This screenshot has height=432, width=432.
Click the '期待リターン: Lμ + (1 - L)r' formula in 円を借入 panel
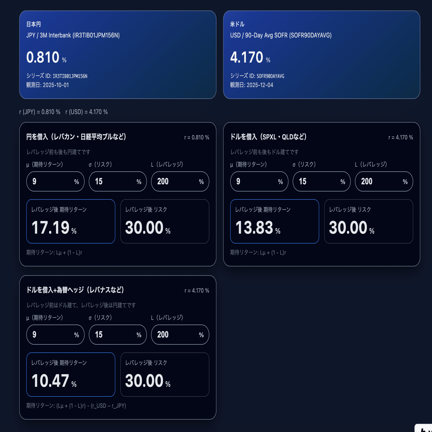click(x=54, y=252)
